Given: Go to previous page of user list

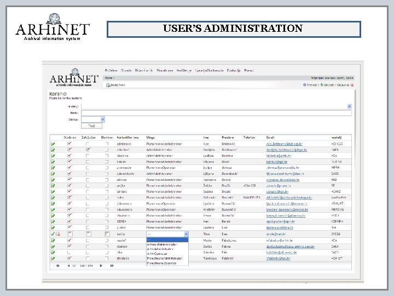Looking at the screenshot, I should tap(68, 266).
